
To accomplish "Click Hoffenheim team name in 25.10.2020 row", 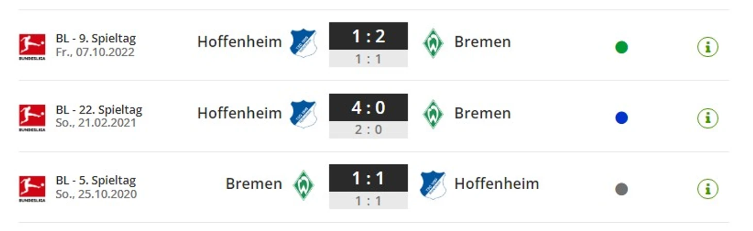I will (x=497, y=184).
